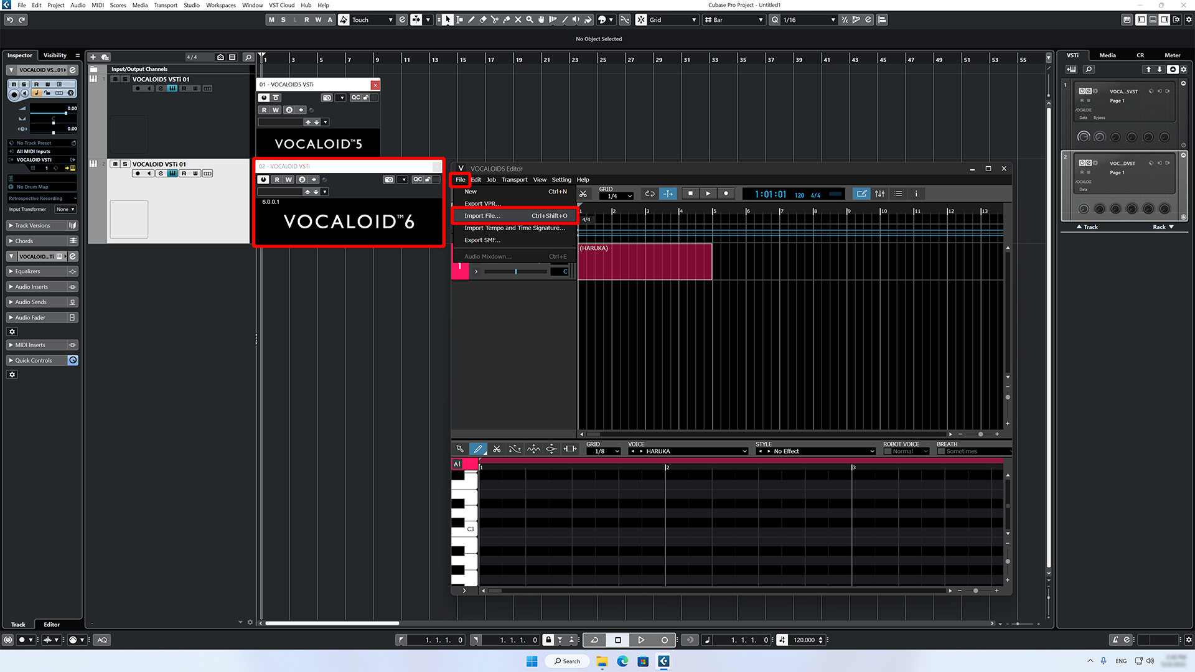Viewport: 1195px width, 672px height.
Task: Select the Scissors tool in VOCALOID6 editor
Action: 497,449
